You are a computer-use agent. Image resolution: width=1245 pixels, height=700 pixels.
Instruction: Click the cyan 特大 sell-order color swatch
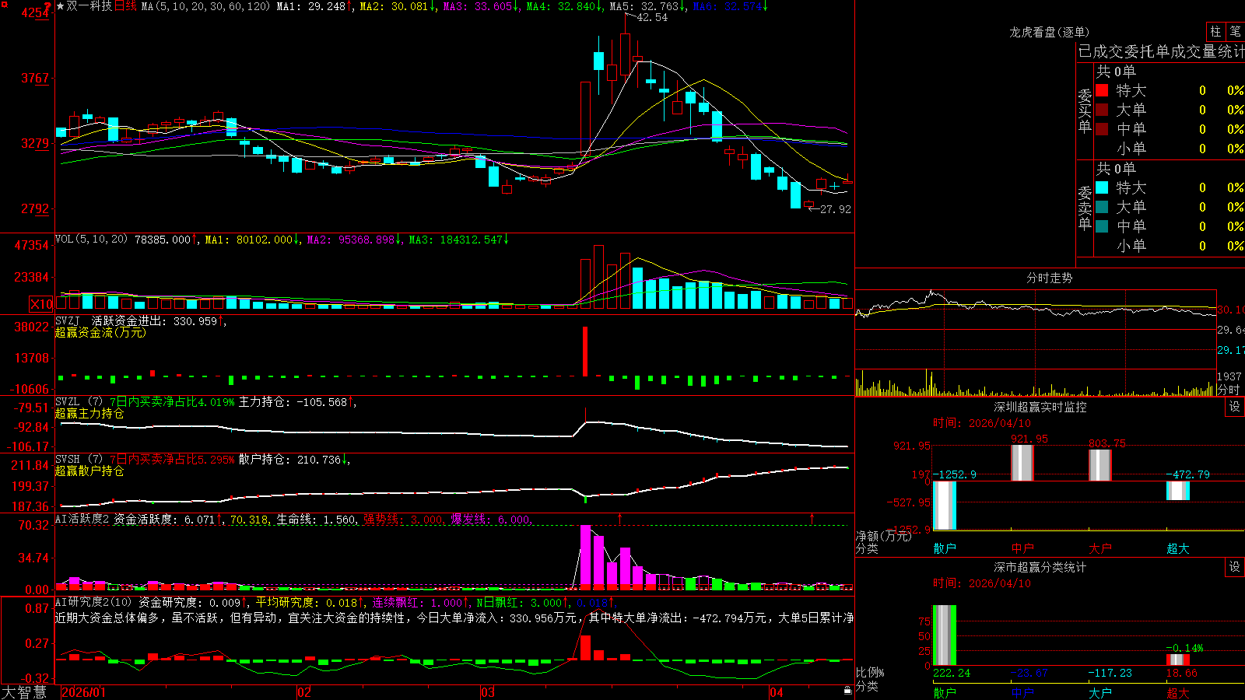tap(1102, 187)
